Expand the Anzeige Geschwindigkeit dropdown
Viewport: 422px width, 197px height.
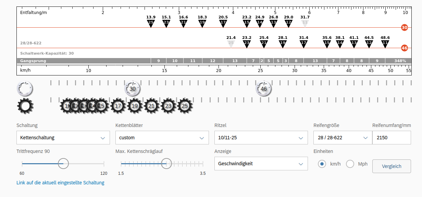(x=261, y=164)
